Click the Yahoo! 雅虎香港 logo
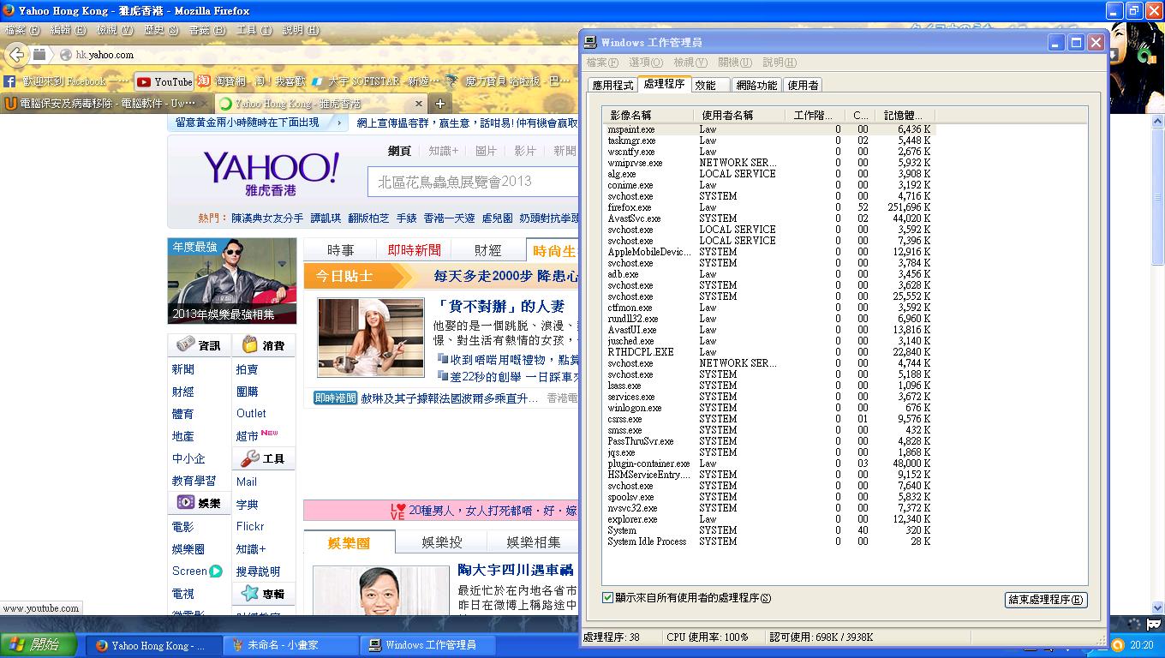 point(272,174)
